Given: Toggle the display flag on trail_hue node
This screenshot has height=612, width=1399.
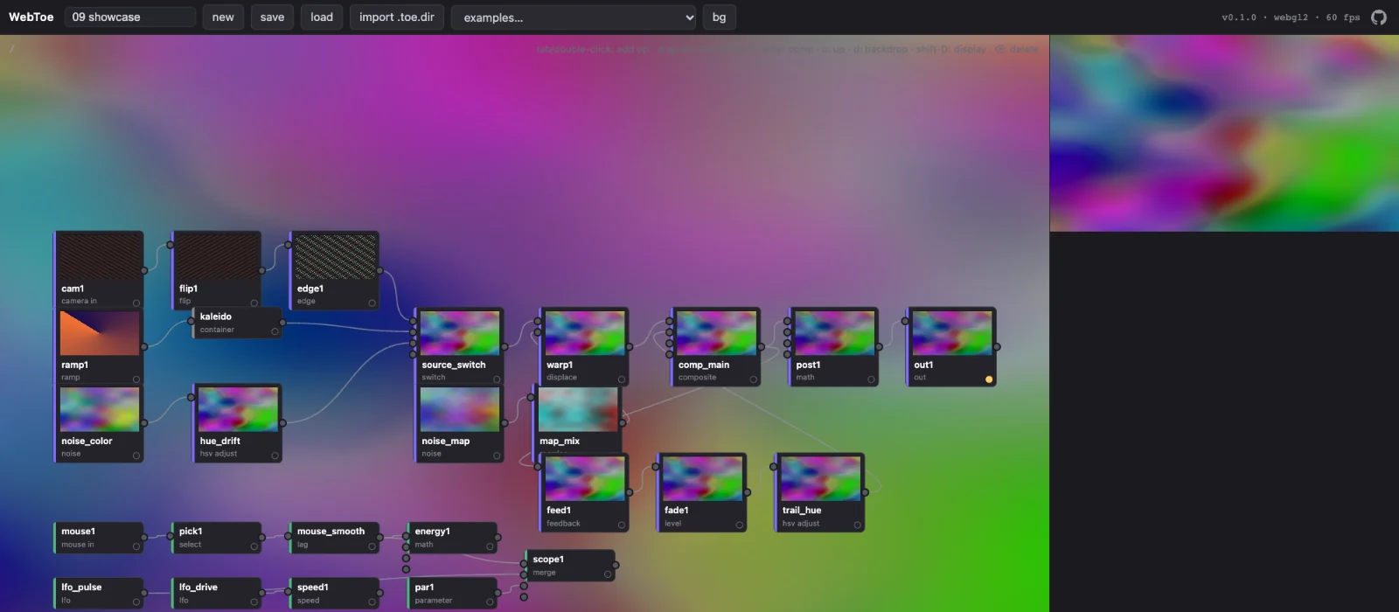Looking at the screenshot, I should 857,525.
